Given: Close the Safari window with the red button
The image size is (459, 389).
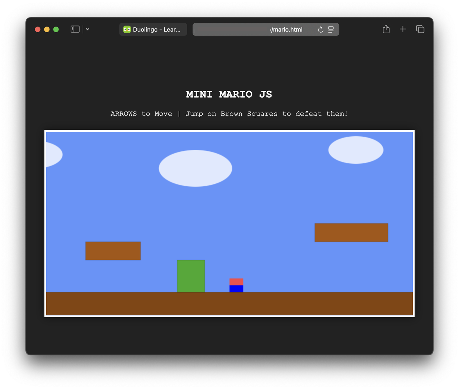Looking at the screenshot, I should click(38, 29).
